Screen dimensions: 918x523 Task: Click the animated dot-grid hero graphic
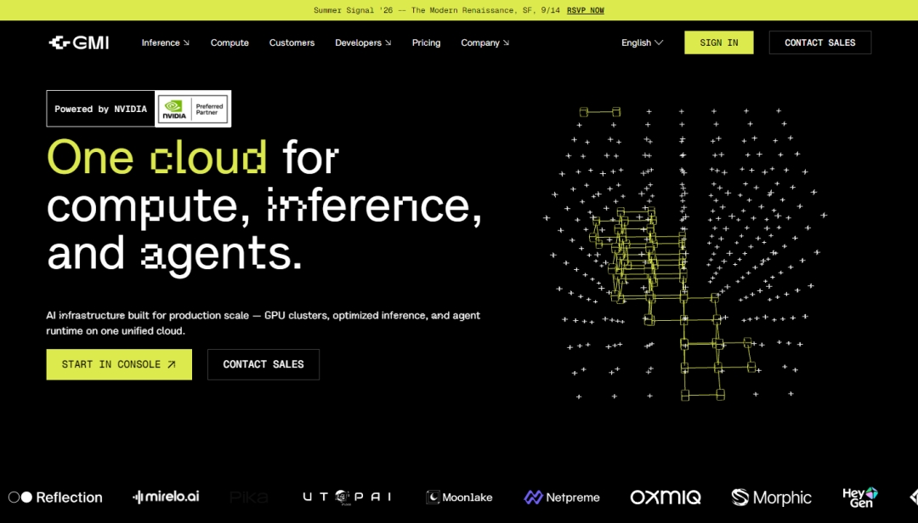(x=685, y=253)
